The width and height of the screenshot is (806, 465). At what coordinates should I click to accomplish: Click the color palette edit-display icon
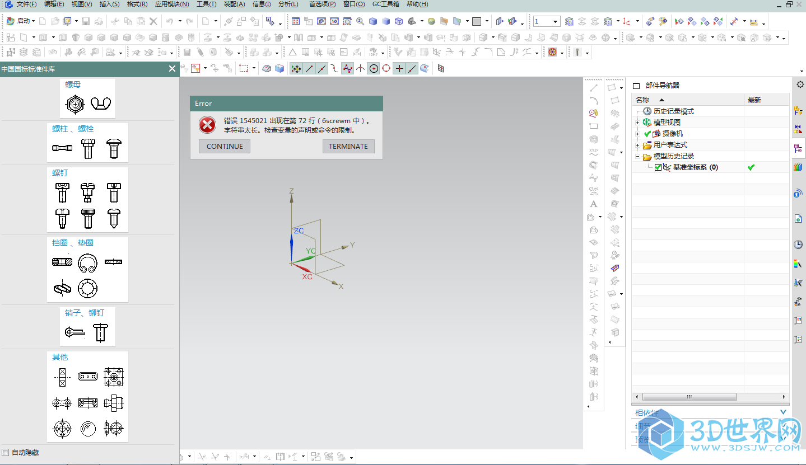pos(663,21)
